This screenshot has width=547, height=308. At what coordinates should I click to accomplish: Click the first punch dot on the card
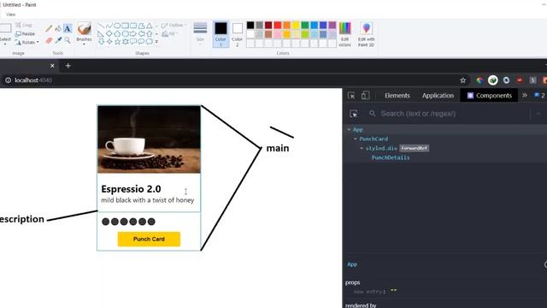(106, 222)
